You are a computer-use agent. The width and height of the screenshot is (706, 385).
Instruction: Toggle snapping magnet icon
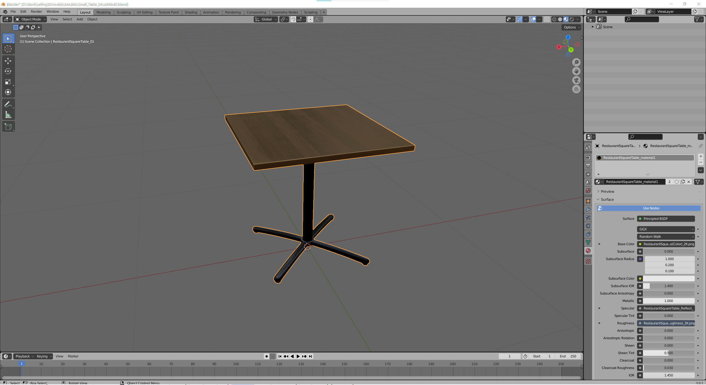(x=293, y=19)
